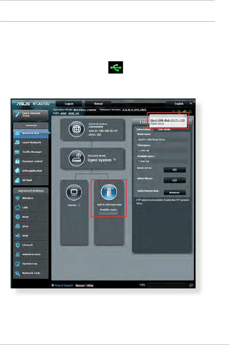Image resolution: width=229 pixels, height=345 pixels.
Task: Open Parental control padlock icon
Action: coord(17,161)
